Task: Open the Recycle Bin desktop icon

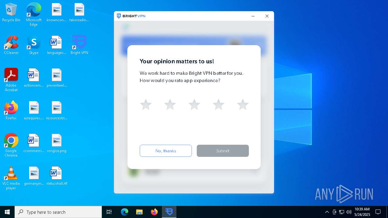Action: (11, 13)
